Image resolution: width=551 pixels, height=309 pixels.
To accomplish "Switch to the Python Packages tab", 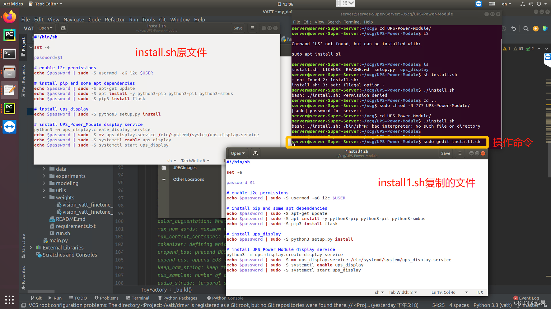I will click(177, 298).
